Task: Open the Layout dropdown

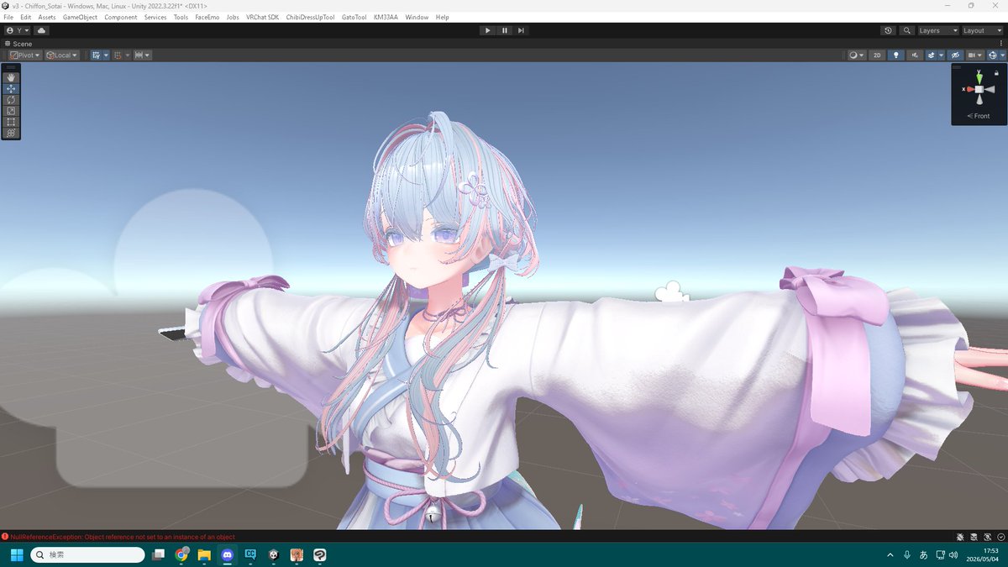Action: coord(982,30)
